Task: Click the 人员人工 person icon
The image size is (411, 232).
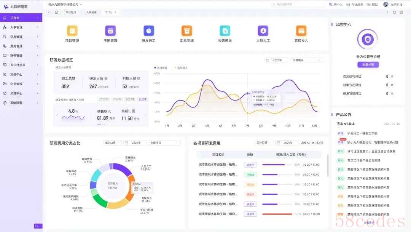Action: [x=263, y=30]
